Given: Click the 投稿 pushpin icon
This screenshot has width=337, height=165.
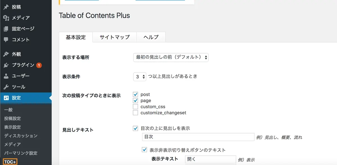Looking at the screenshot, I should pos(6,7).
